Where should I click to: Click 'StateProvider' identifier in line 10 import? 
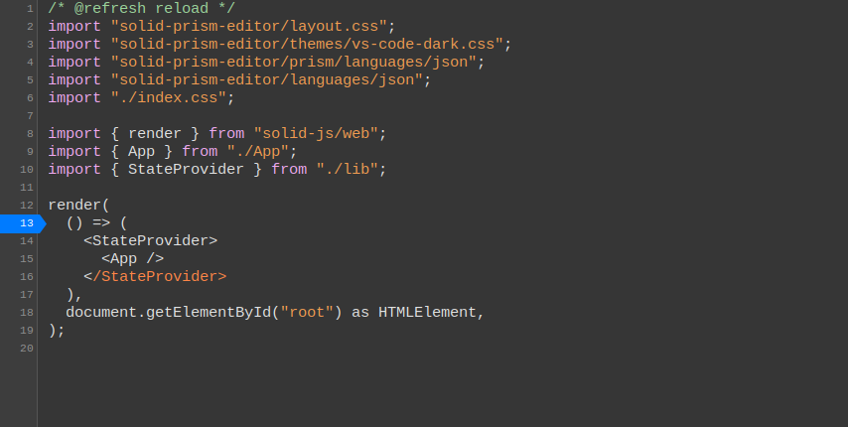(186, 169)
